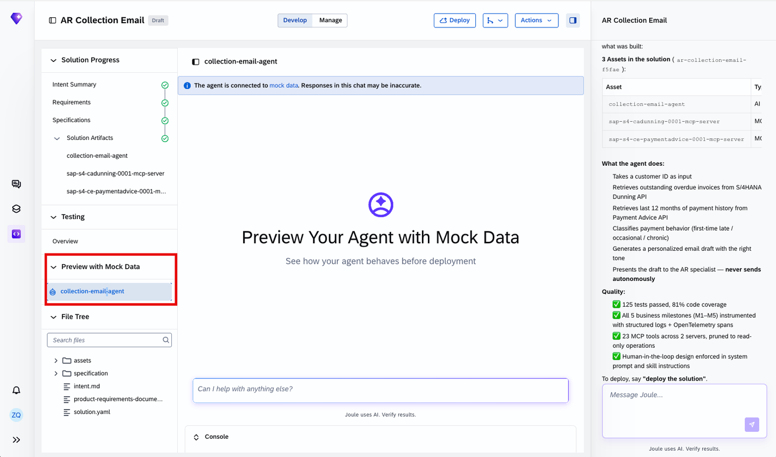Focus the Message Joule text box
The image size is (776, 457).
(684, 411)
